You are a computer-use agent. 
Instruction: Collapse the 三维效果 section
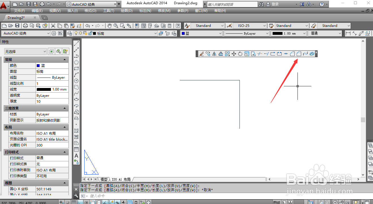tap(65, 108)
